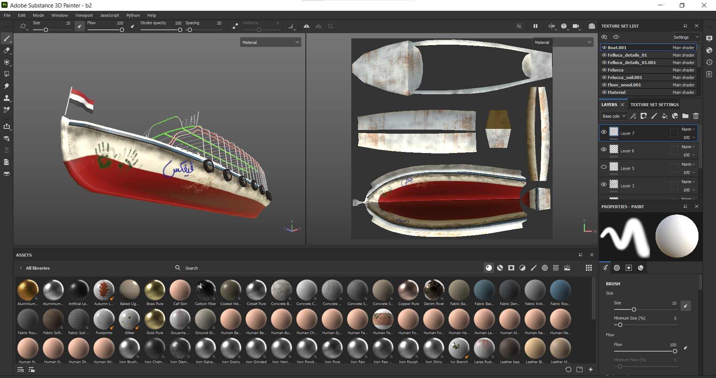Select the Clone stamp tool
The width and height of the screenshot is (716, 378).
coord(6,98)
